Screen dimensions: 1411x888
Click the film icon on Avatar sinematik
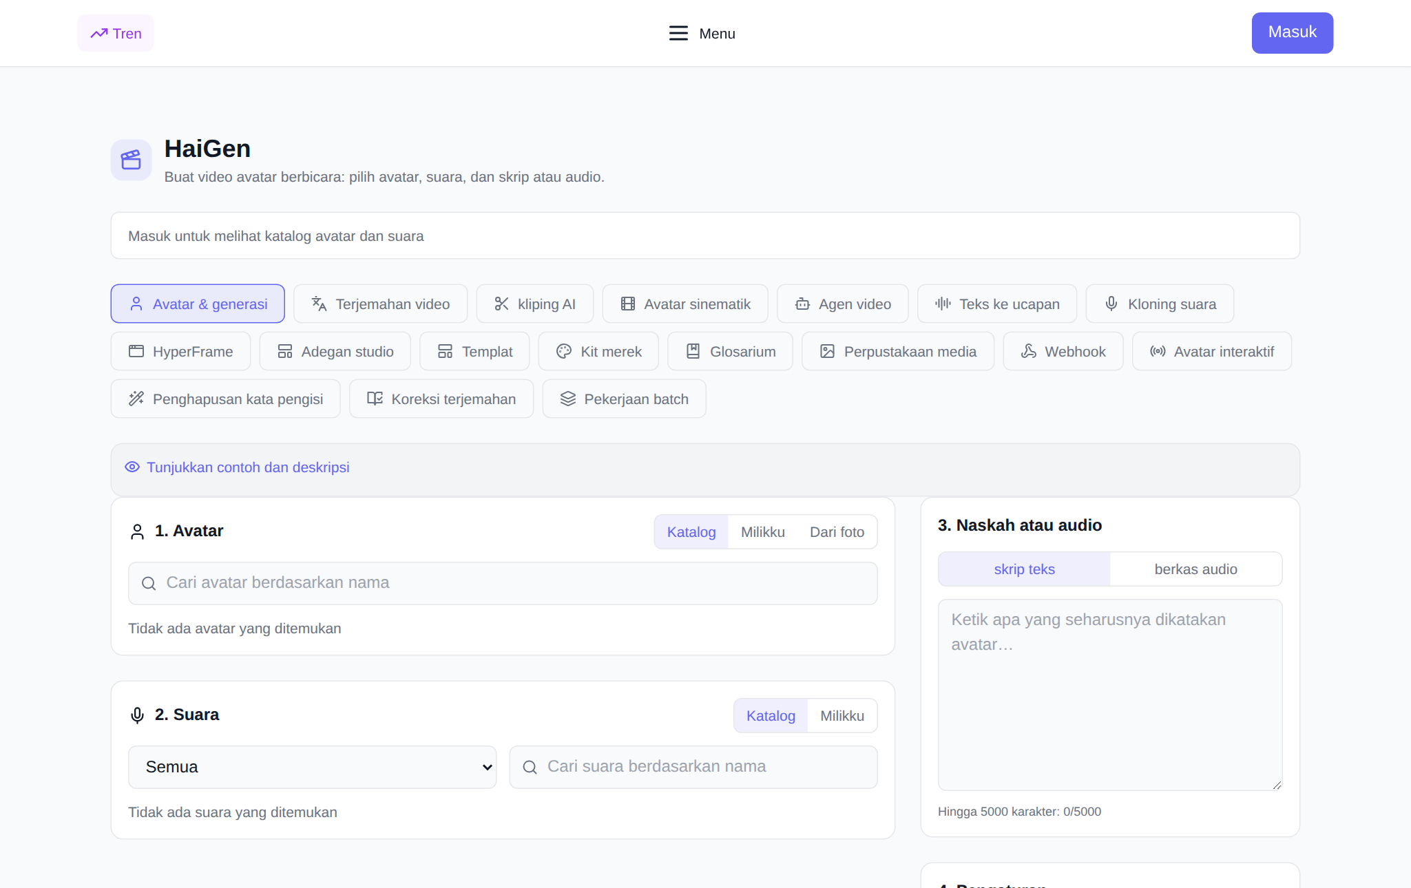(628, 304)
